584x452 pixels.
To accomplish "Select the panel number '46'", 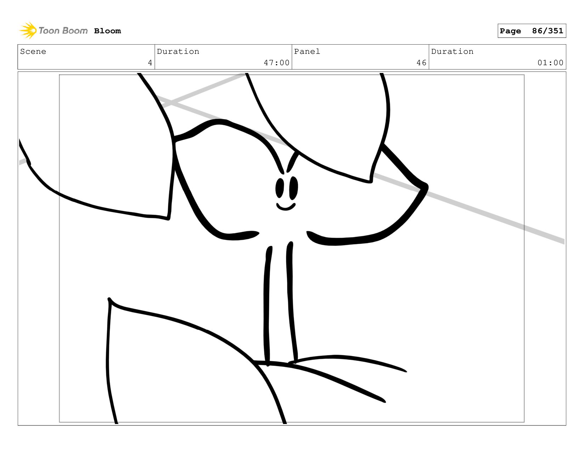I will pos(421,63).
